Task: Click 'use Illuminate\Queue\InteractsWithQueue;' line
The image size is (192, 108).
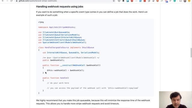Action: [60, 37]
